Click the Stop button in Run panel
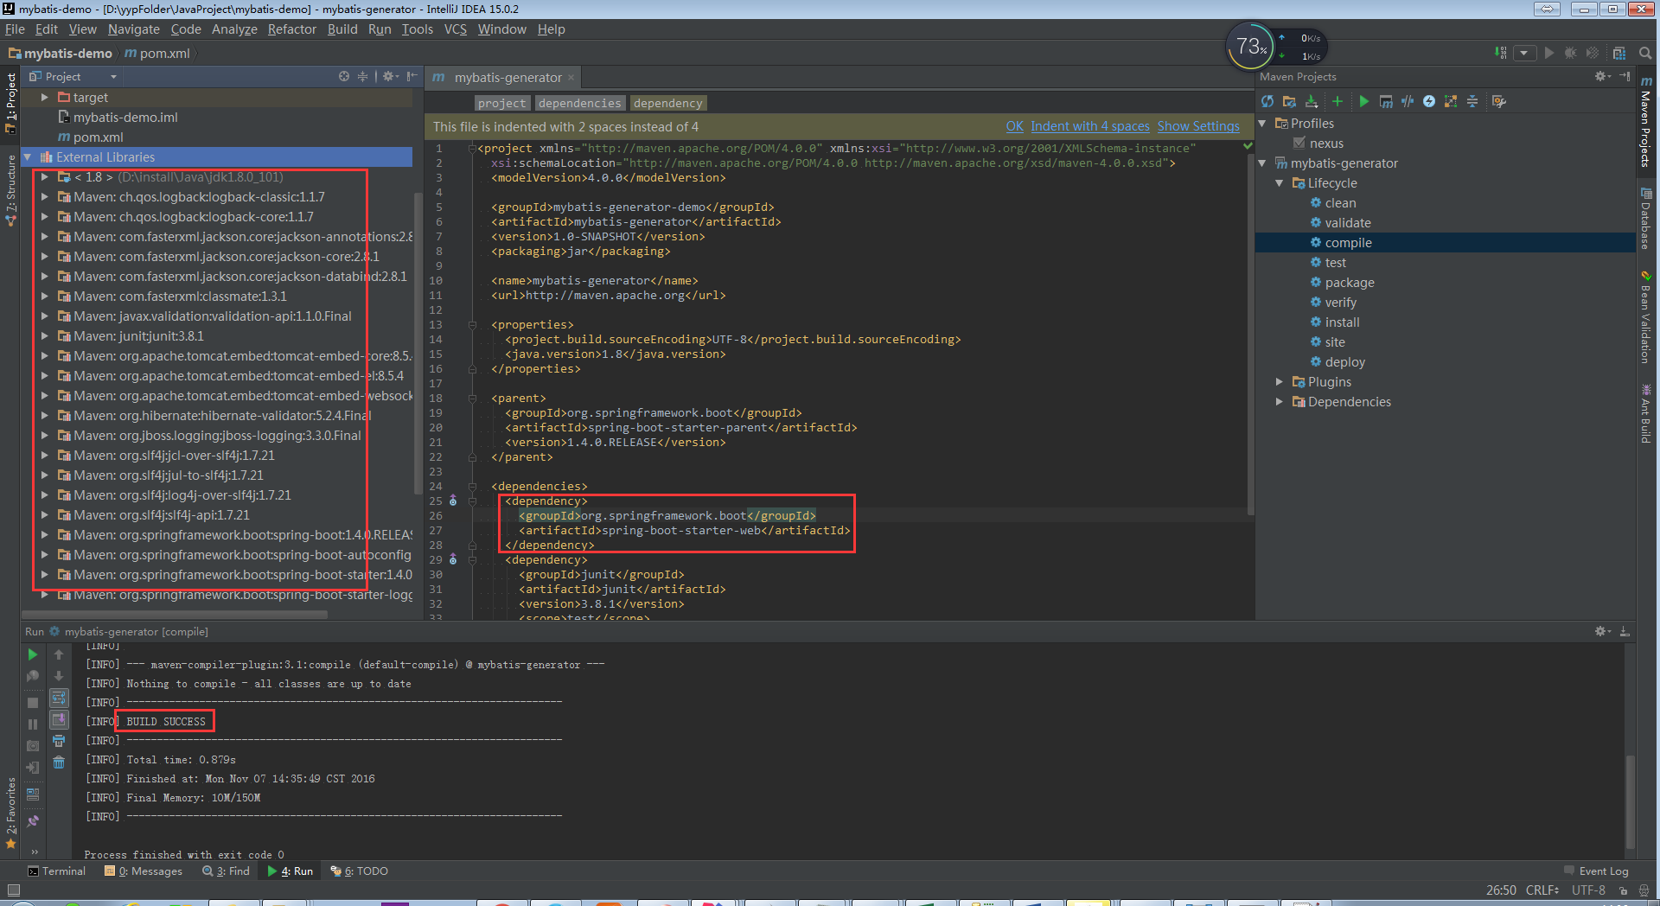This screenshot has width=1660, height=906. click(x=33, y=703)
